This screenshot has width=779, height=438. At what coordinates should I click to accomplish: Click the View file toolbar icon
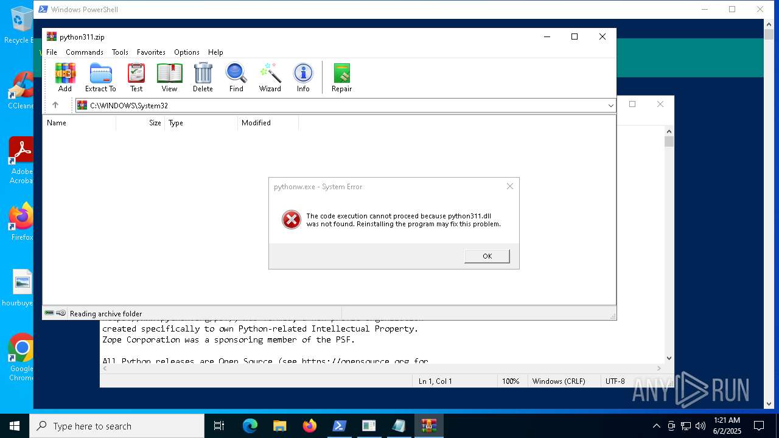point(169,77)
